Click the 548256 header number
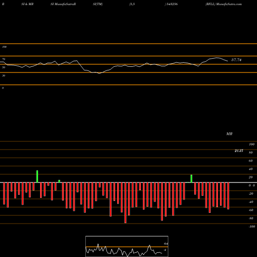257x257 pixels. (172, 4)
